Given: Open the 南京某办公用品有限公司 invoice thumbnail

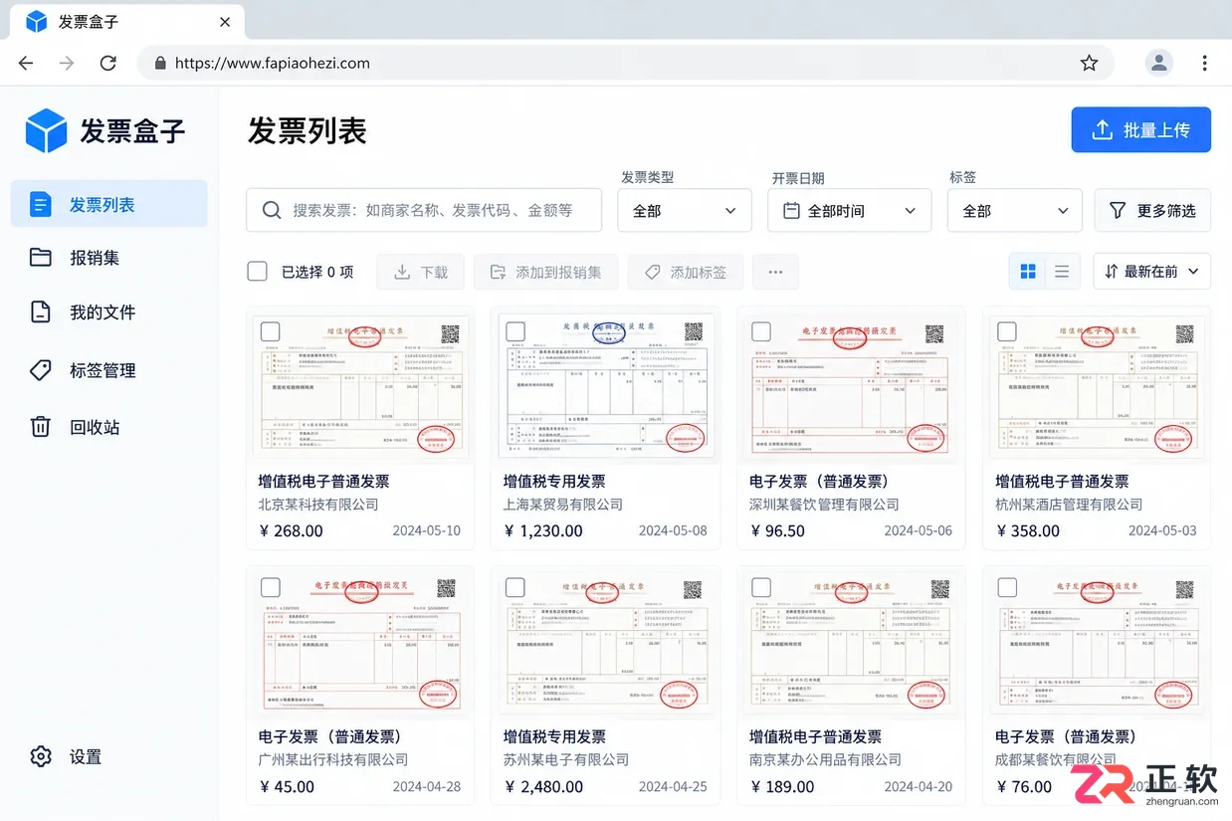Looking at the screenshot, I should (x=852, y=643).
